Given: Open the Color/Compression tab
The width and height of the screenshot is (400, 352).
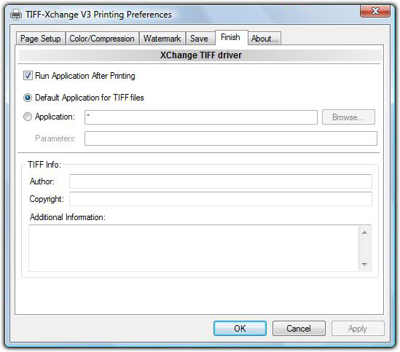Looking at the screenshot, I should point(102,39).
